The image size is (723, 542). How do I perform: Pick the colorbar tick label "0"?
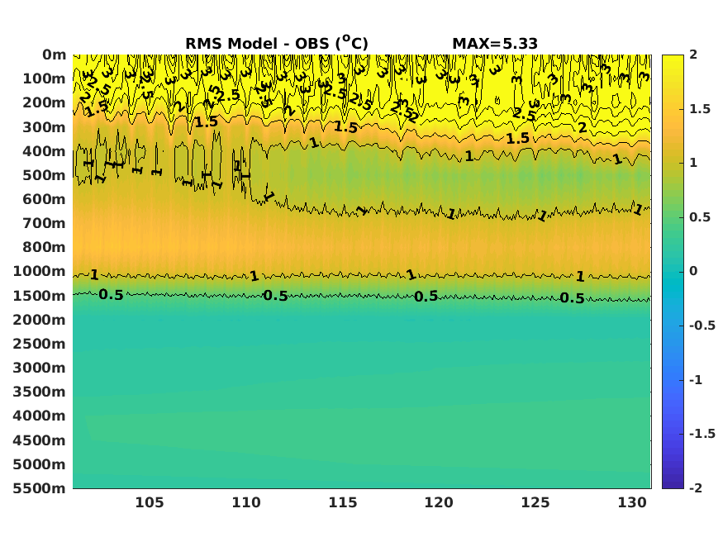click(x=693, y=271)
